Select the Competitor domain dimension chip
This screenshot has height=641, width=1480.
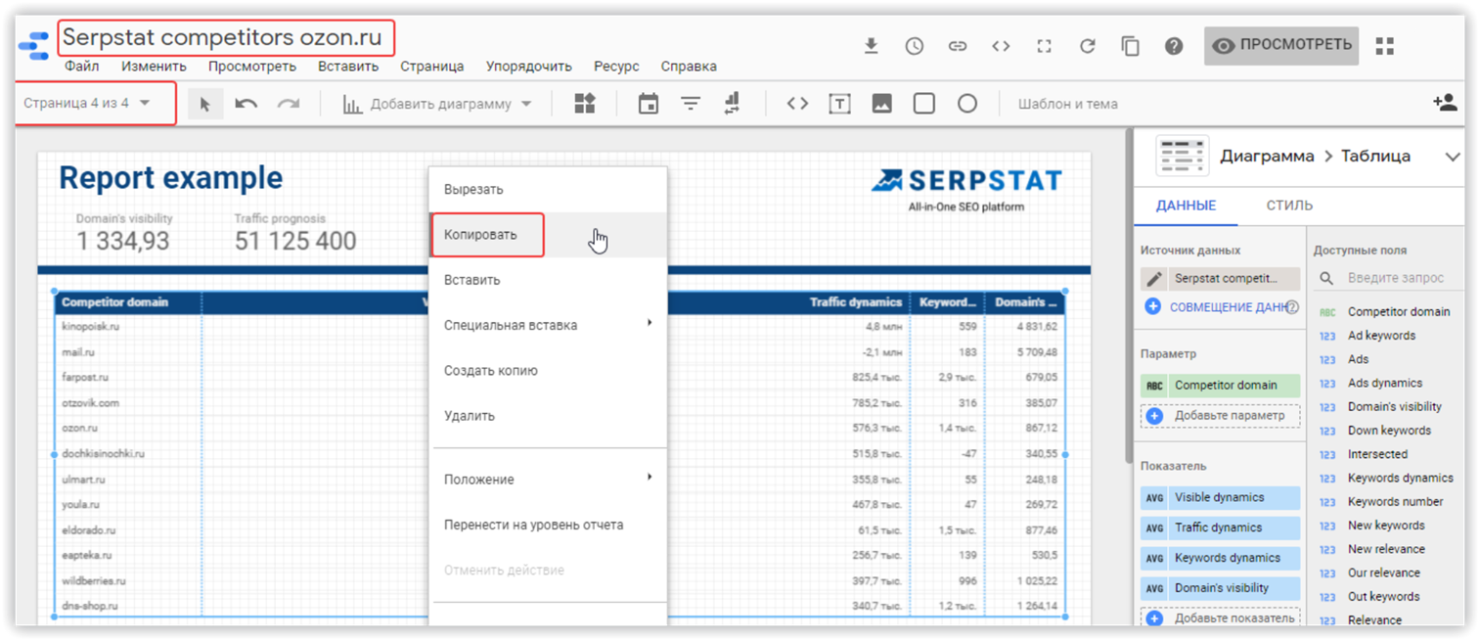point(1220,386)
